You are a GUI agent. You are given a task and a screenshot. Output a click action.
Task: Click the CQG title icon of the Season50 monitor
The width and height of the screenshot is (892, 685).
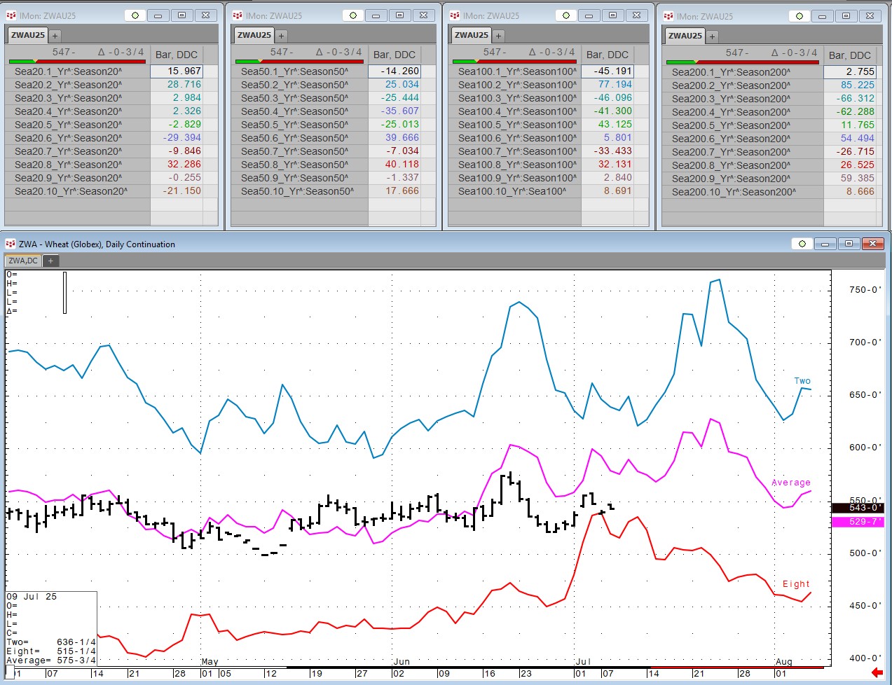(x=238, y=15)
